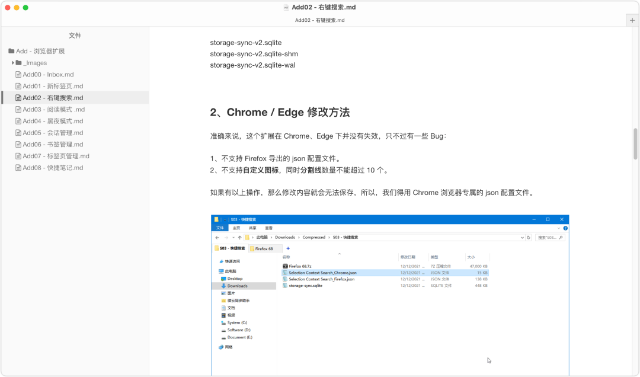Open the Add00 - Inbox.md file icon

tap(18, 74)
